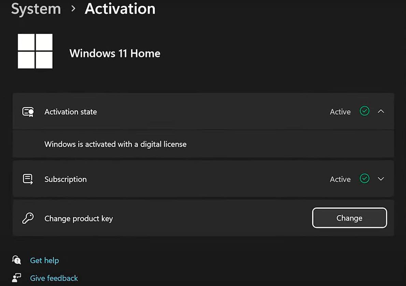Screen dimensions: 406x286
Task: Click the Get help chat icon
Action: click(17, 260)
